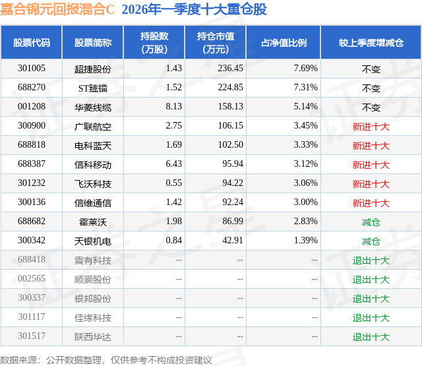Click shares held 8.13
The width and height of the screenshot is (422, 366).
173,107
